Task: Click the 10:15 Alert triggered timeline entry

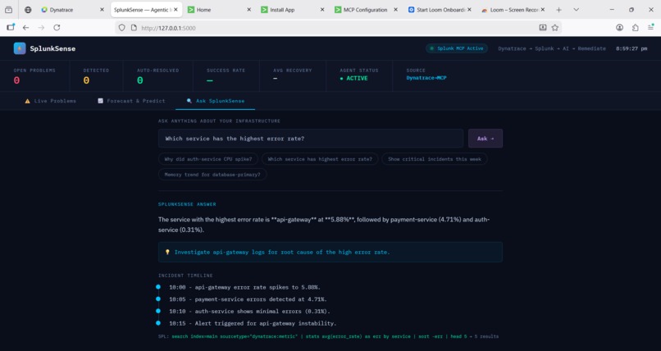Action: [253, 324]
